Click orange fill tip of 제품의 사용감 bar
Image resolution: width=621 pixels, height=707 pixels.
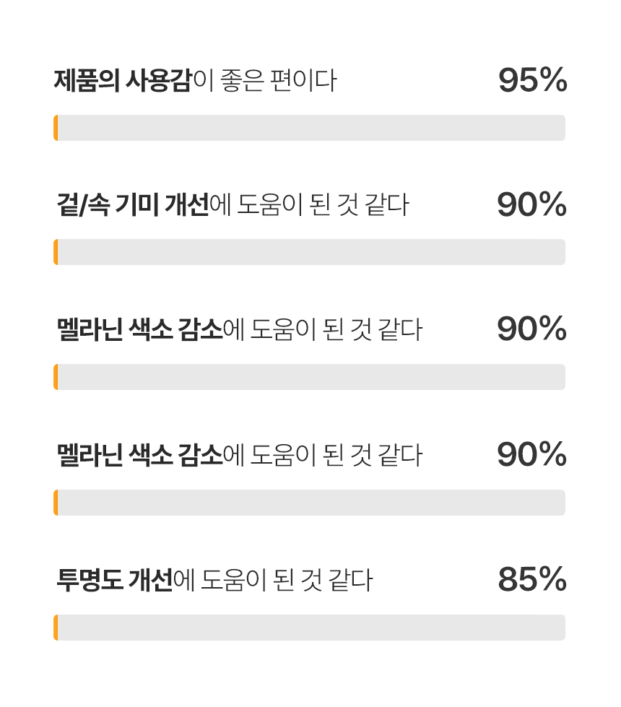tap(56, 128)
